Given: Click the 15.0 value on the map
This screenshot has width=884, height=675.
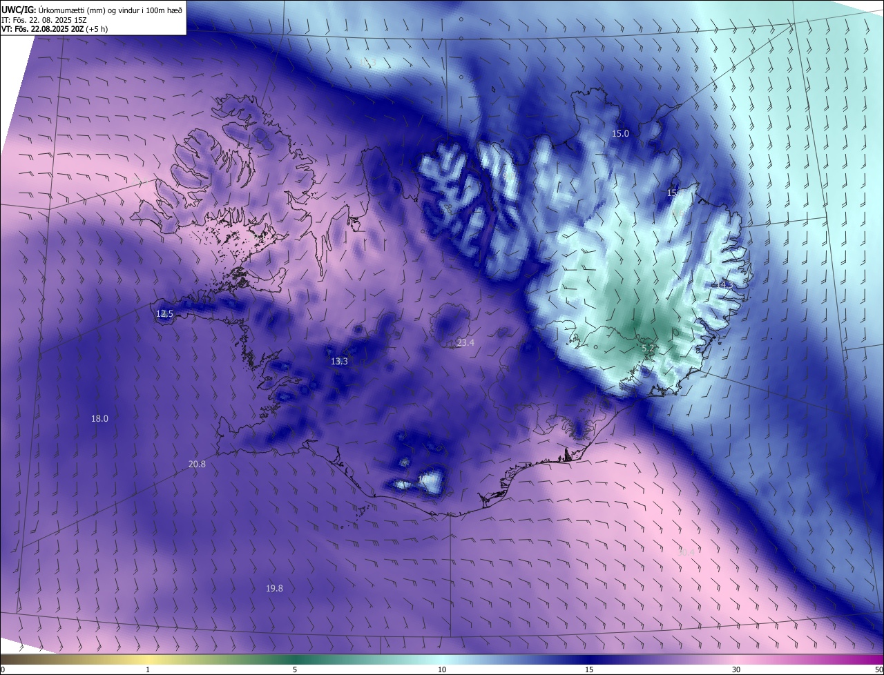Looking at the screenshot, I should [620, 134].
